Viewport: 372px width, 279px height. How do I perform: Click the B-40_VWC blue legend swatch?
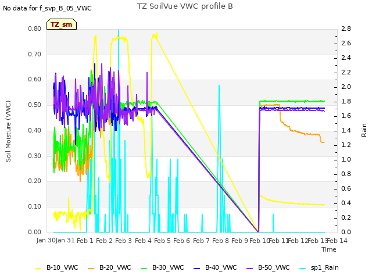pyautogui.click(x=197, y=269)
